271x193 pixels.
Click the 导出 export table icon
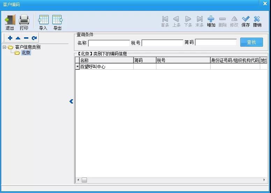[x=57, y=20]
